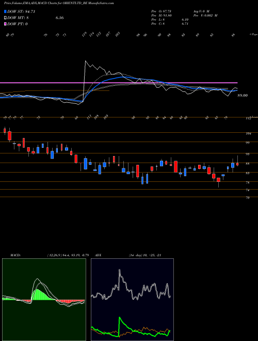This screenshot has width=258, height=341.
Task: Click the MACD (12,26,9) heading text
Action: click(x=50, y=255)
